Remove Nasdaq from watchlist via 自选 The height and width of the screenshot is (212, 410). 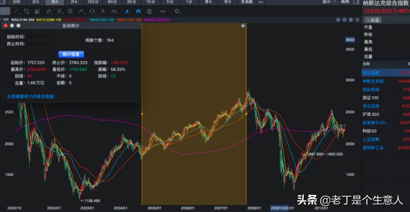pyautogui.click(x=373, y=20)
